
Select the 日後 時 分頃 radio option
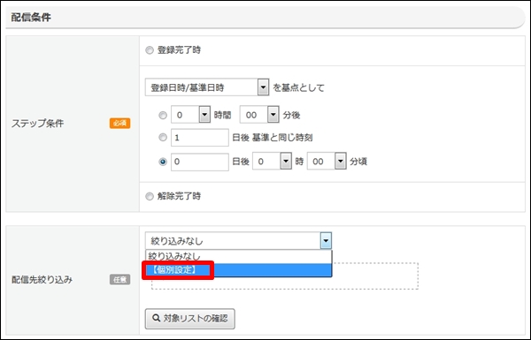[x=163, y=162]
